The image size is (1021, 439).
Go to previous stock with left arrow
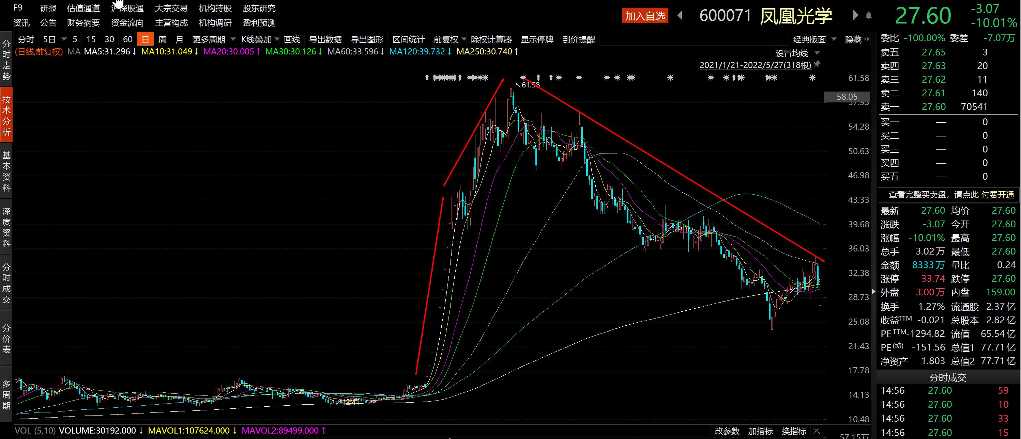click(x=680, y=16)
